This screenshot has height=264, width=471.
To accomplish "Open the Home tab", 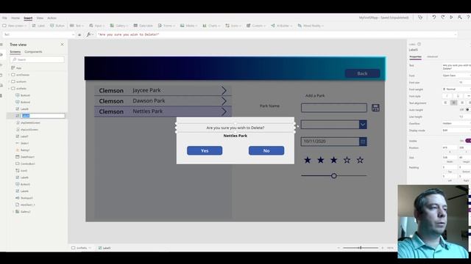I will [15, 18].
